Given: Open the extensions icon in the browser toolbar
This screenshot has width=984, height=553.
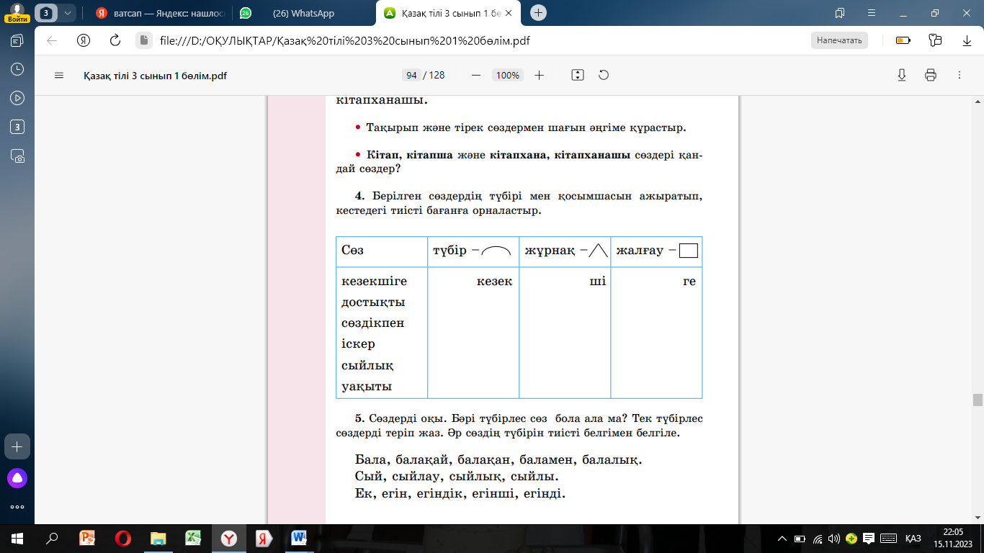Looking at the screenshot, I should click(x=935, y=40).
